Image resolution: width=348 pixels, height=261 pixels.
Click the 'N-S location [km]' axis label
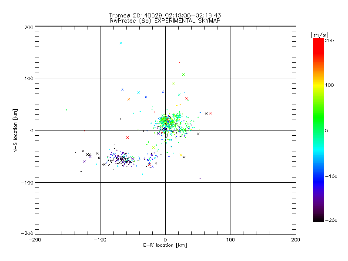pyautogui.click(x=15, y=130)
